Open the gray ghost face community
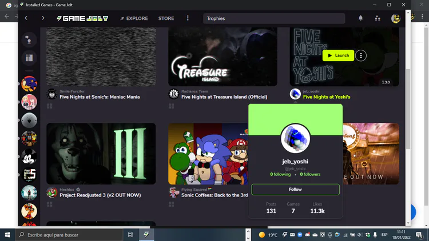This screenshot has width=429, height=241. (29, 120)
